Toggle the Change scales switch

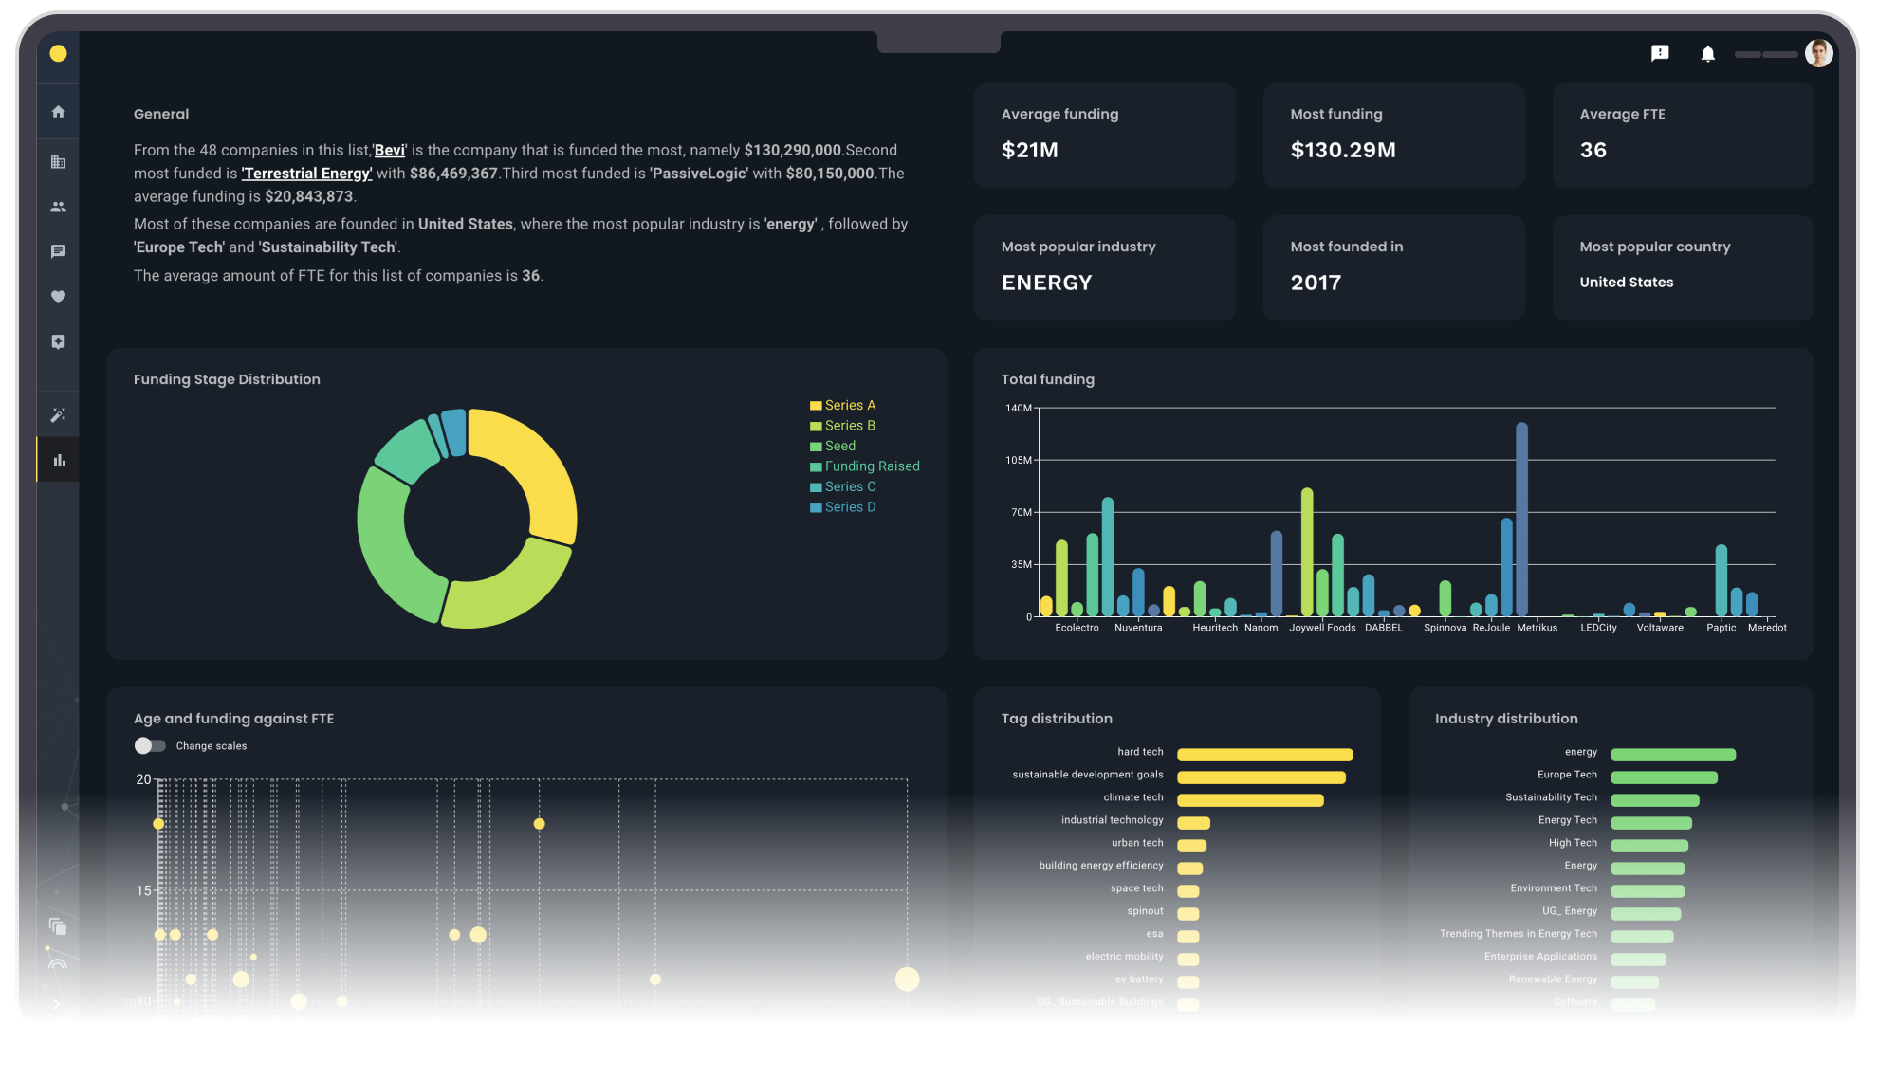[150, 746]
